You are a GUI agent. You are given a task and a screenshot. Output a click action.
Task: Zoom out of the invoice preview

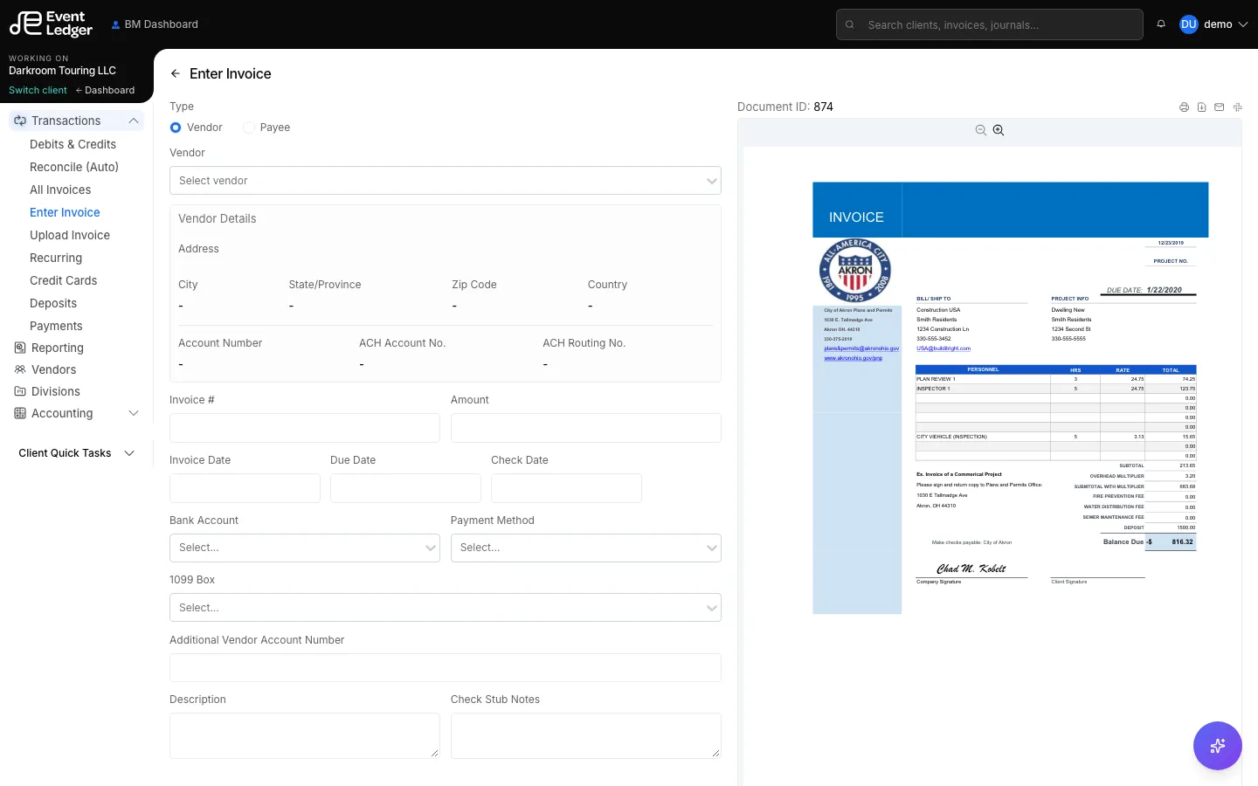pos(981,130)
